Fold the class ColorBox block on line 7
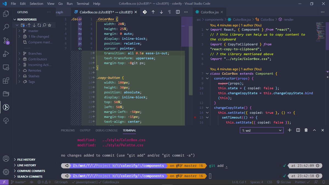The image size is (329, 185). (x=207, y=74)
